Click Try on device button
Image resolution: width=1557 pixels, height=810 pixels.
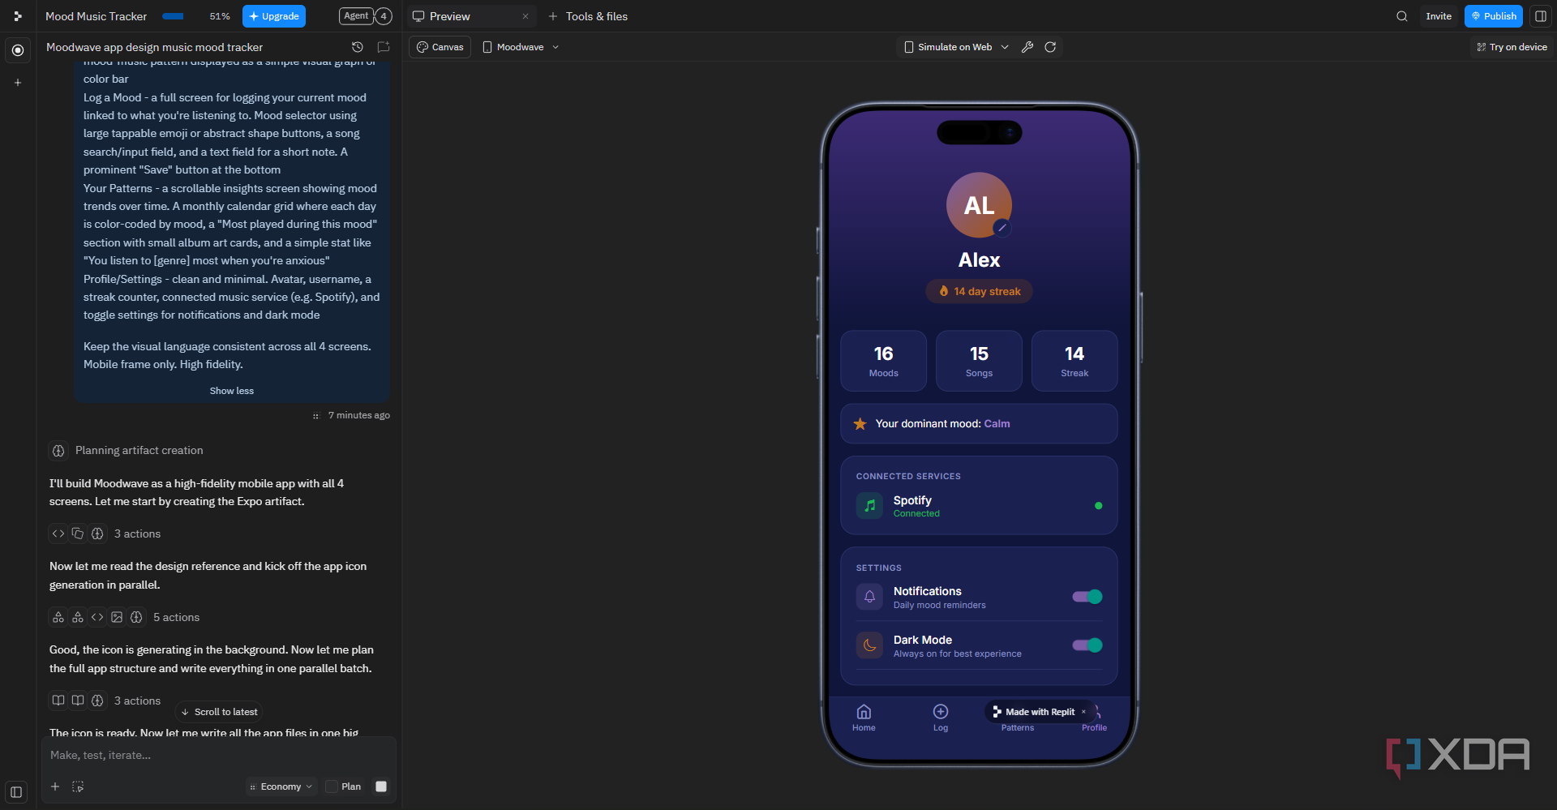(1512, 47)
